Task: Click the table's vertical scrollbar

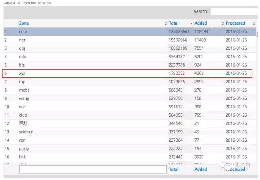Action: [258, 97]
